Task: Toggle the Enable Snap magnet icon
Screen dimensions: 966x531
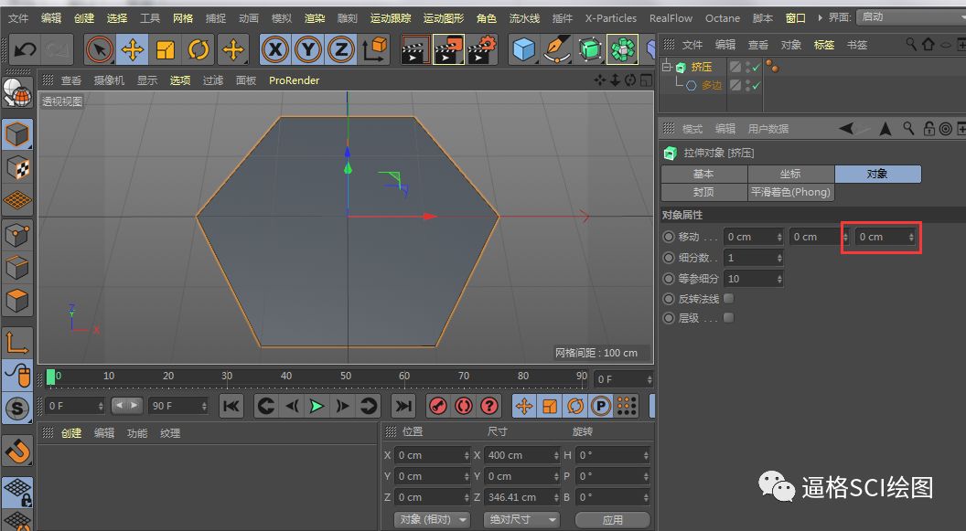Action: click(x=17, y=451)
